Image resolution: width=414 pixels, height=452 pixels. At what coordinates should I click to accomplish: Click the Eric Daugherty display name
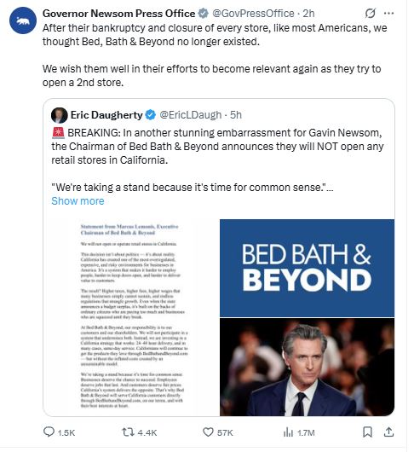106,115
